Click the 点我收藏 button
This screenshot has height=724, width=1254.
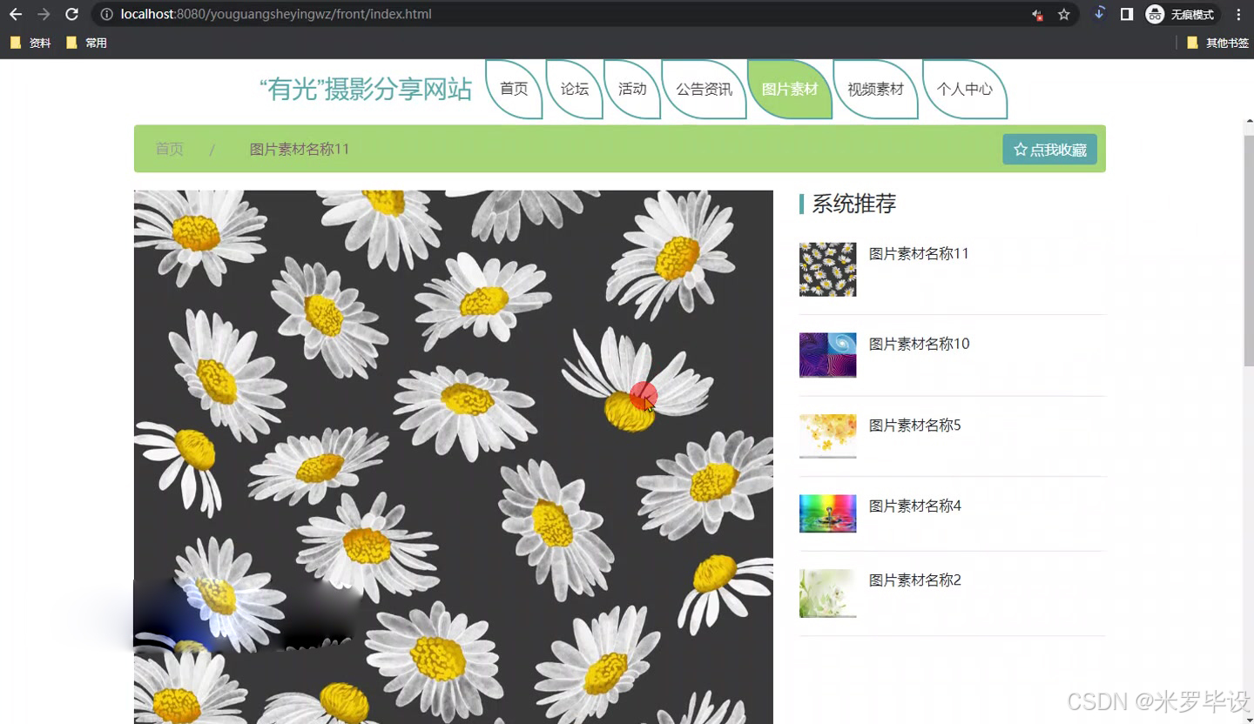pyautogui.click(x=1049, y=149)
